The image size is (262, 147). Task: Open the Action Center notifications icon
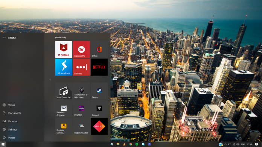pyautogui.click(x=256, y=144)
